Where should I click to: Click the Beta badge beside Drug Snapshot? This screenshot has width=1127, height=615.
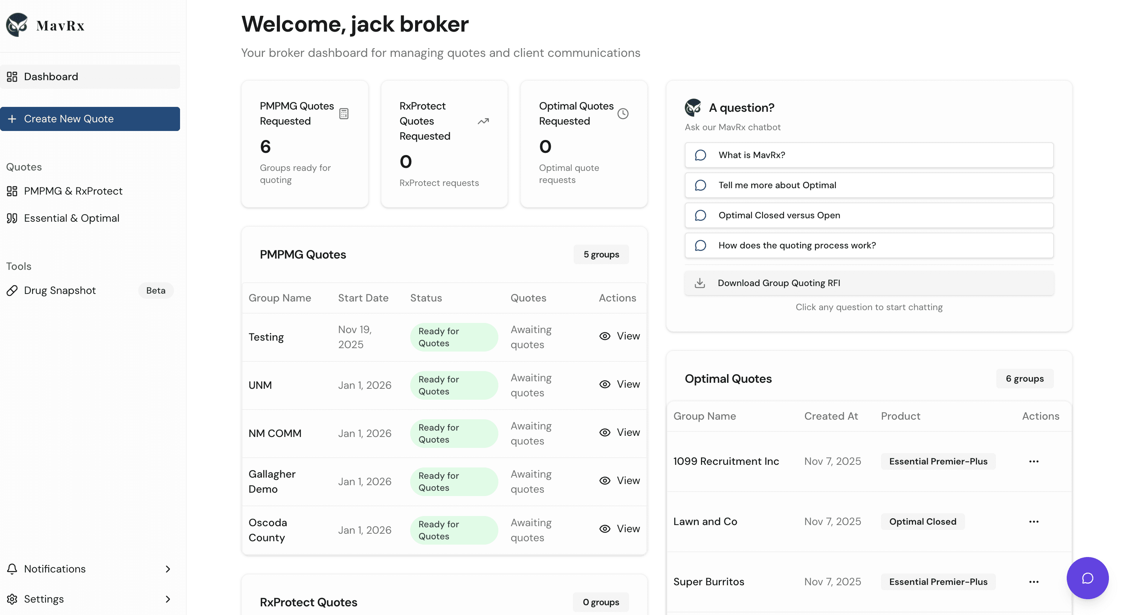[156, 291]
